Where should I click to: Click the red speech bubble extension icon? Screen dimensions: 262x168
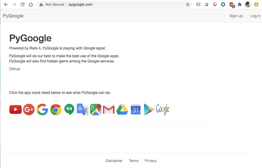coord(215,4)
